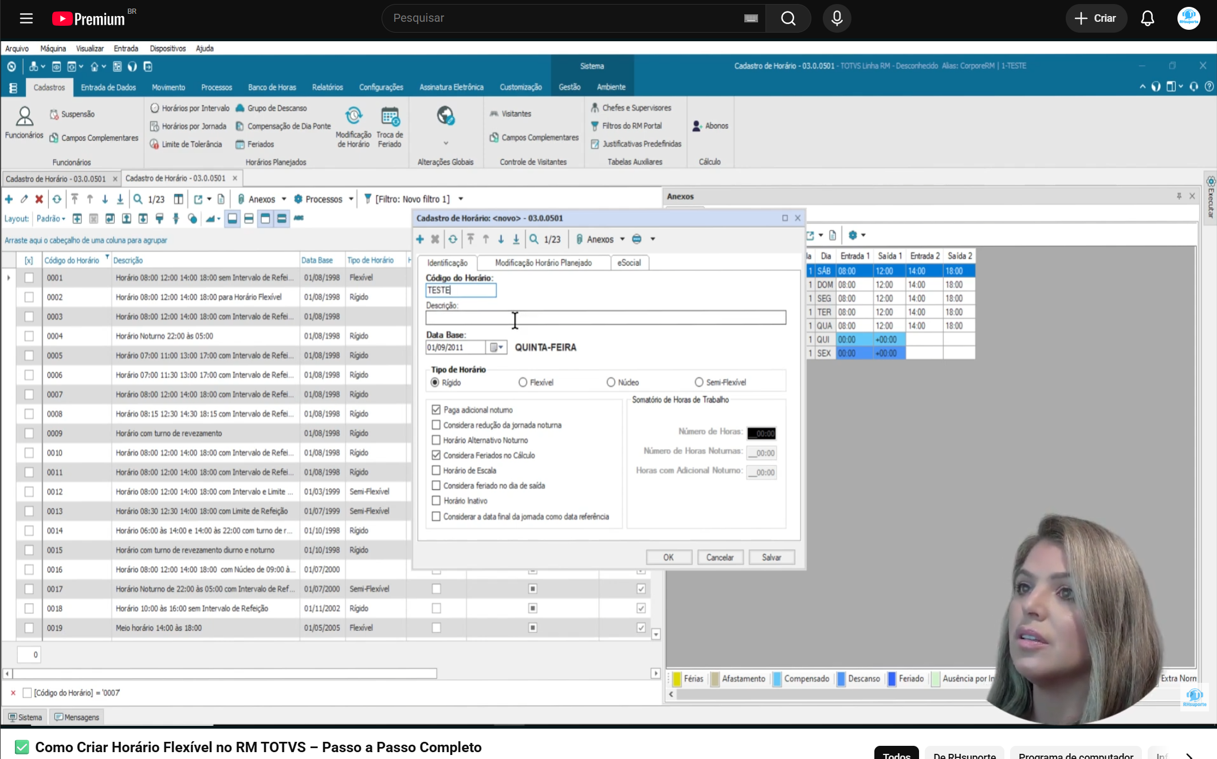Click the Cancelar button
Image resolution: width=1217 pixels, height=759 pixels.
(x=720, y=557)
